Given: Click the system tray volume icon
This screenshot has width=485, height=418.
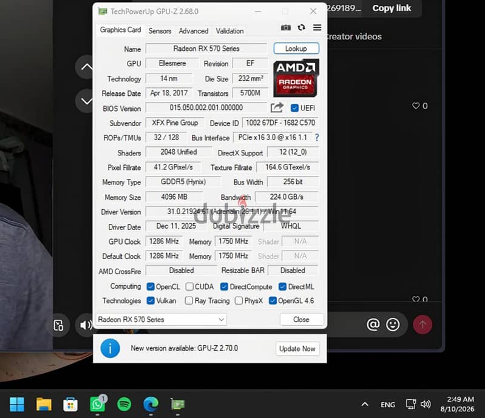Looking at the screenshot, I should pyautogui.click(x=426, y=404).
